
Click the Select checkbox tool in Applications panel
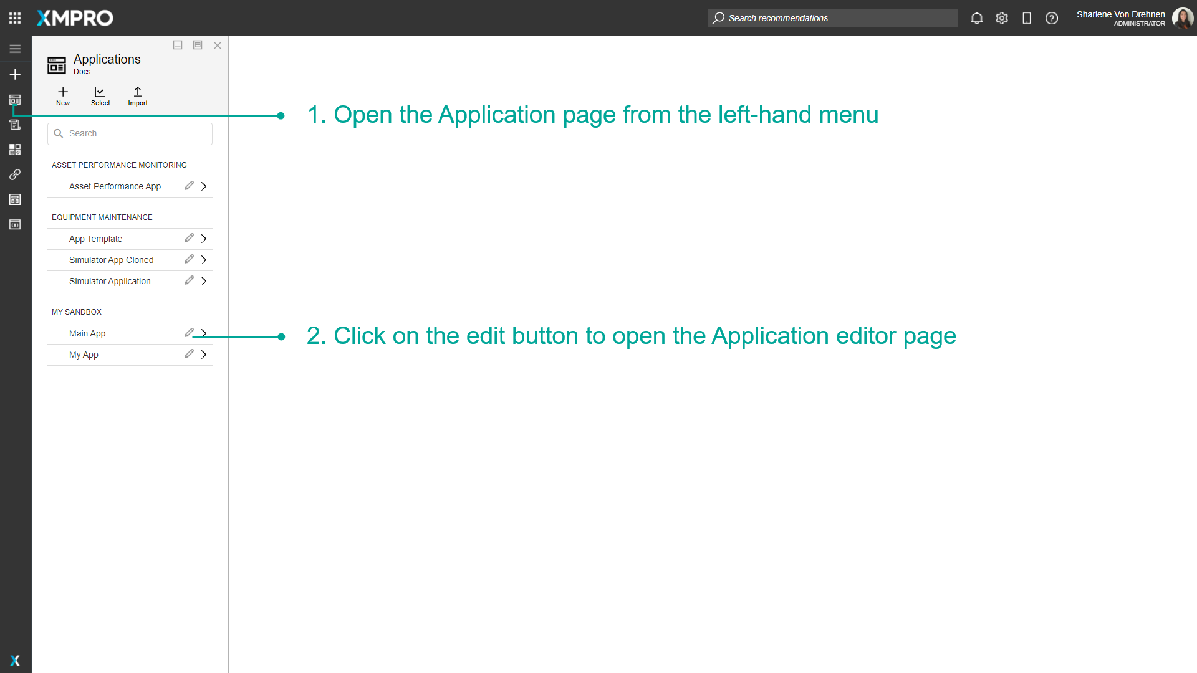click(x=100, y=95)
